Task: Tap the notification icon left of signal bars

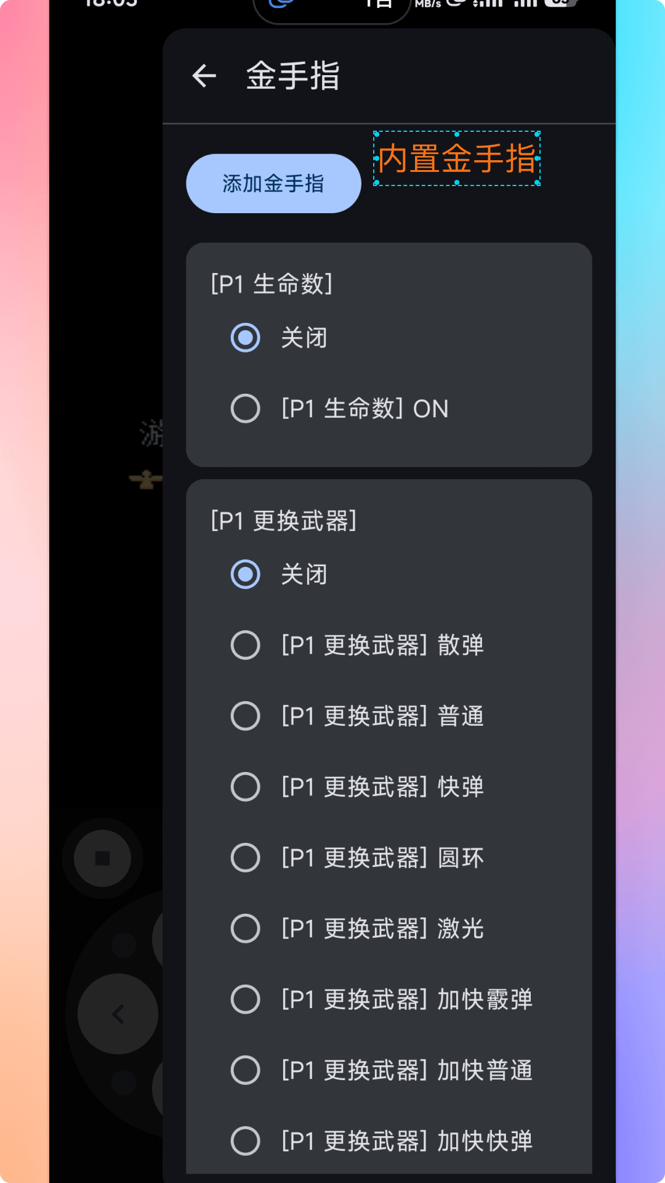Action: click(x=456, y=5)
